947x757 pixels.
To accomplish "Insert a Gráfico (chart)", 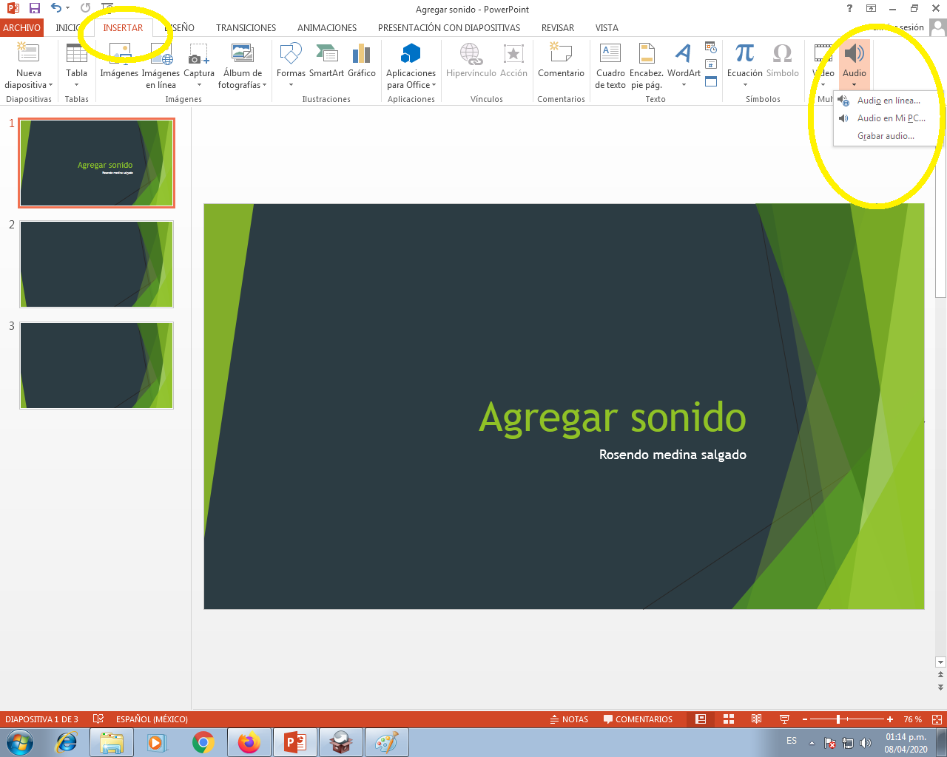I will click(x=361, y=63).
